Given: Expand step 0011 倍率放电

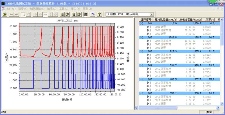Looking at the screenshot, I should pyautogui.click(x=149, y=72).
